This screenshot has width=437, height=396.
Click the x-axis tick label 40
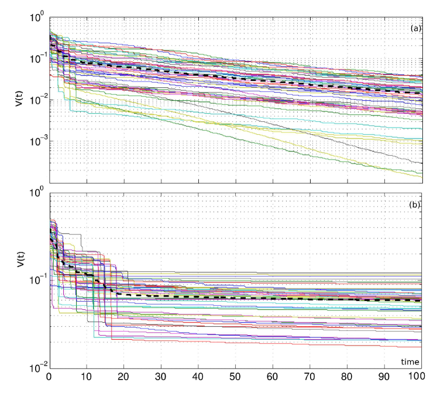tap(198, 377)
